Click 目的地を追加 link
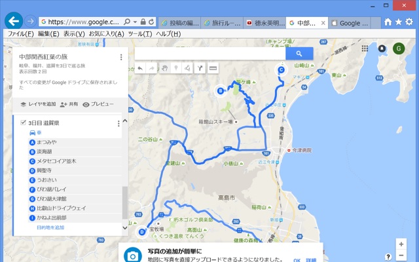 click(50, 227)
